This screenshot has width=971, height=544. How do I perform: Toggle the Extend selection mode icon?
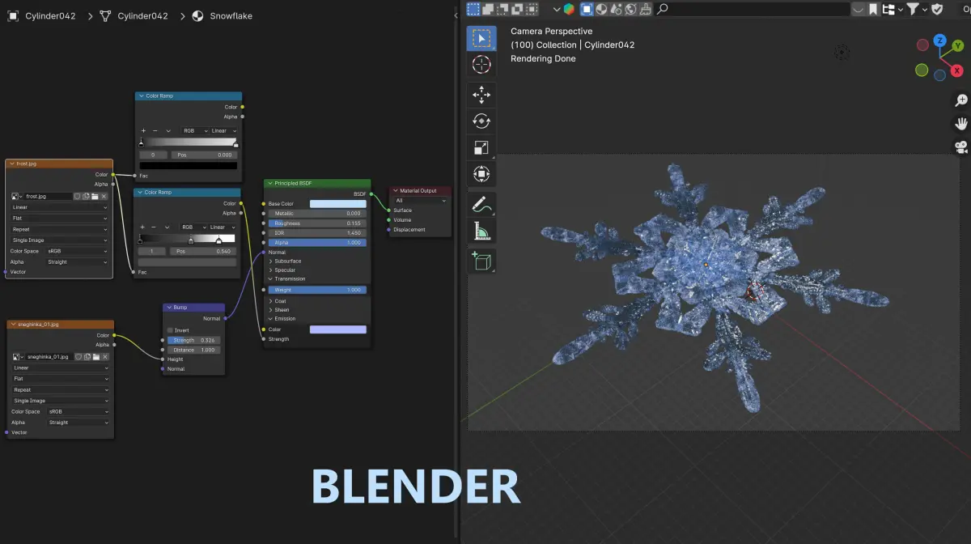489,9
